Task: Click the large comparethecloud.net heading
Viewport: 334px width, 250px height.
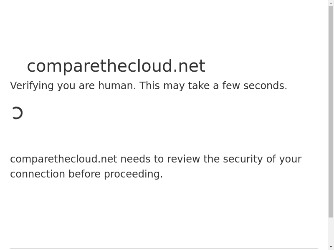Action: click(116, 66)
